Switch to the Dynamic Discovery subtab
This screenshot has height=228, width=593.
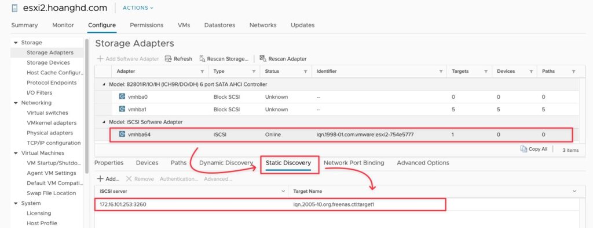(x=226, y=163)
